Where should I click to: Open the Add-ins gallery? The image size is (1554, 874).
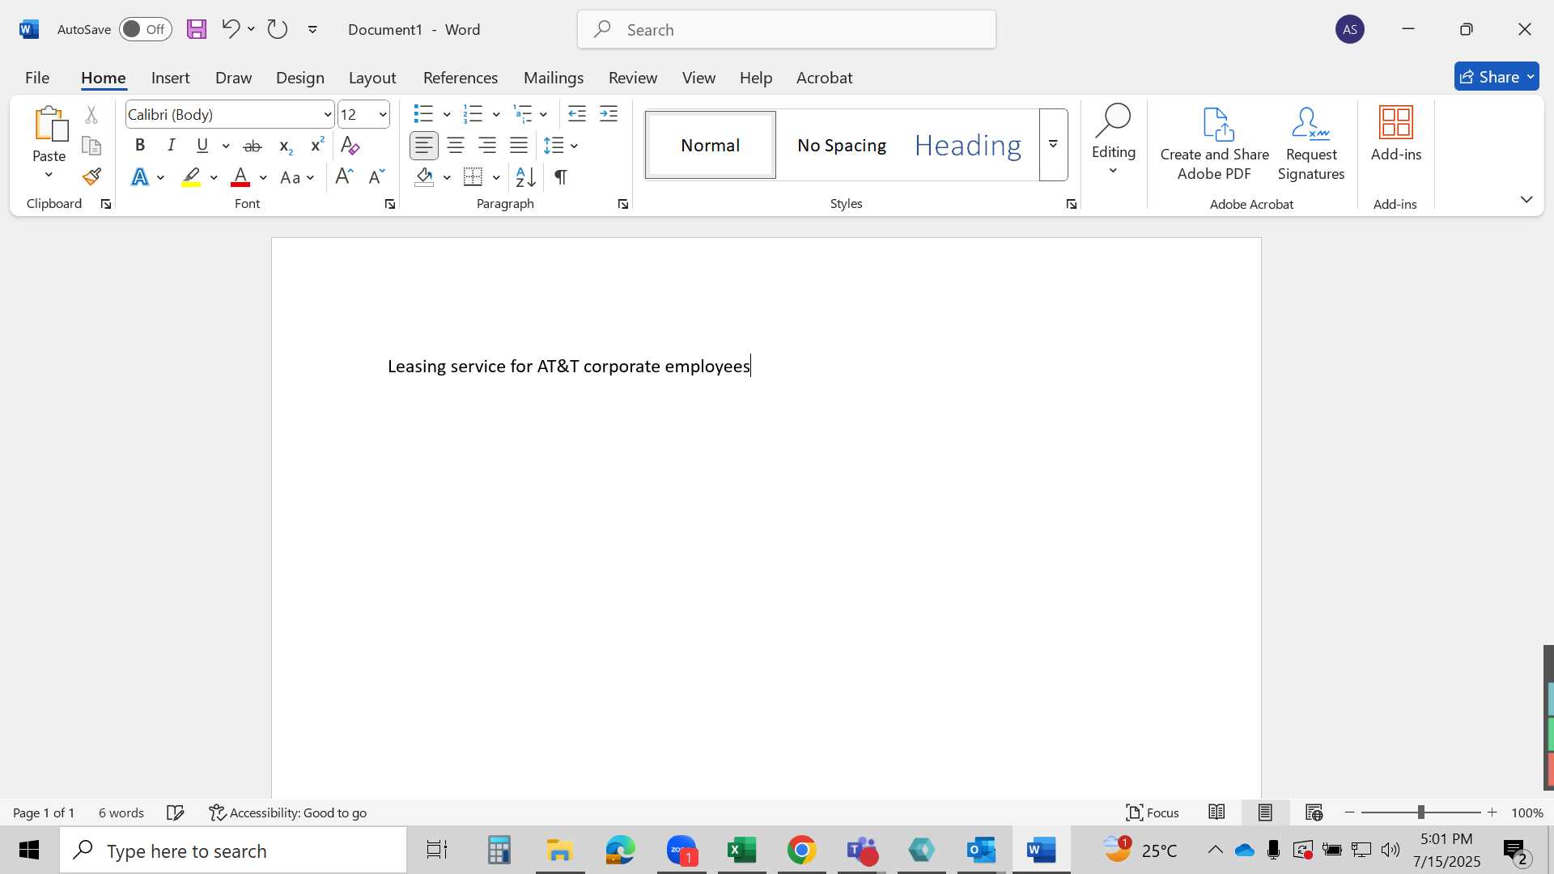click(1396, 134)
